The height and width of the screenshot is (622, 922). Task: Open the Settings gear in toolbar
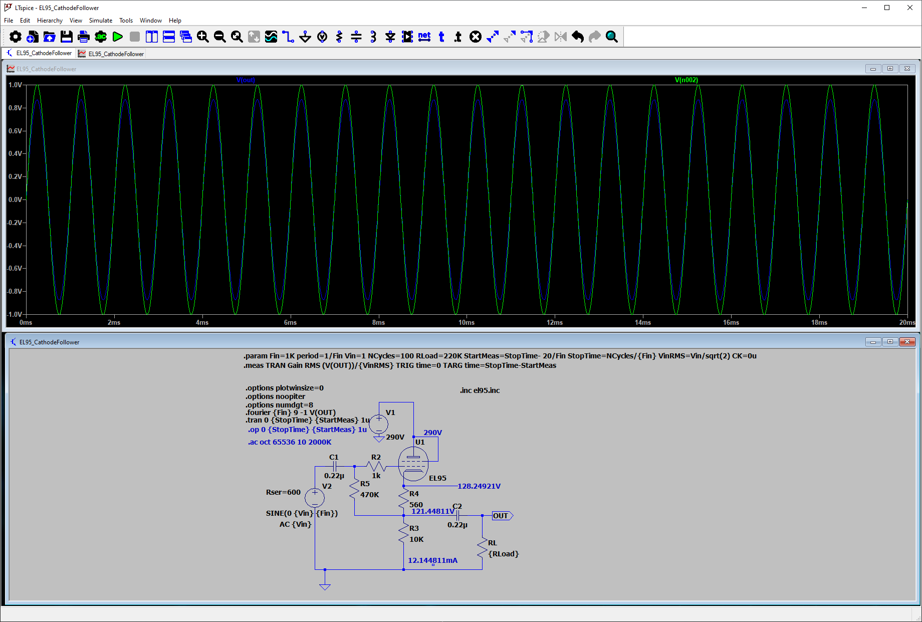[16, 37]
